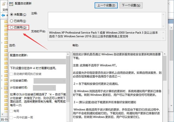Click the background window right scroll-down arrow
Viewport: 174px width, 122px height.
tap(171, 105)
